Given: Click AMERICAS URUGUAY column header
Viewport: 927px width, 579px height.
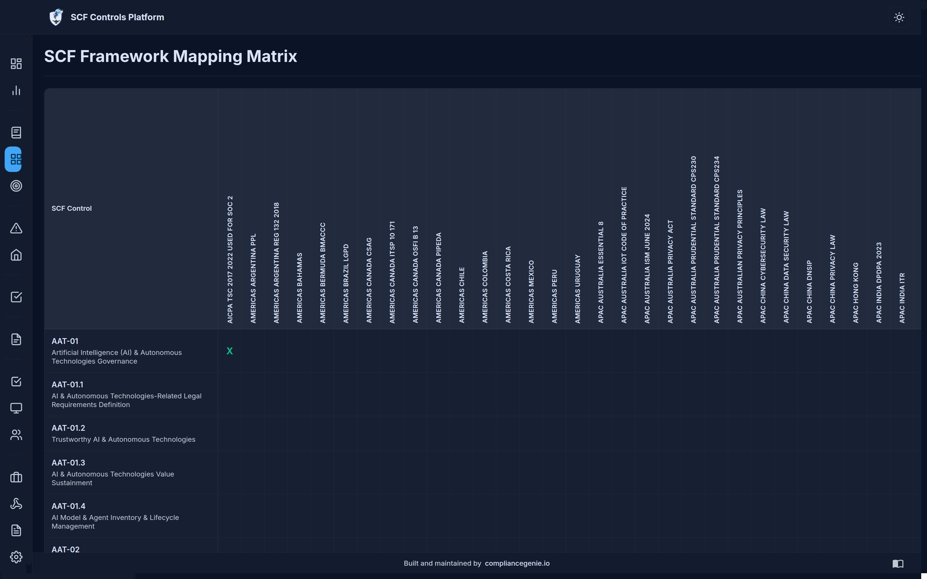Looking at the screenshot, I should pyautogui.click(x=578, y=289).
